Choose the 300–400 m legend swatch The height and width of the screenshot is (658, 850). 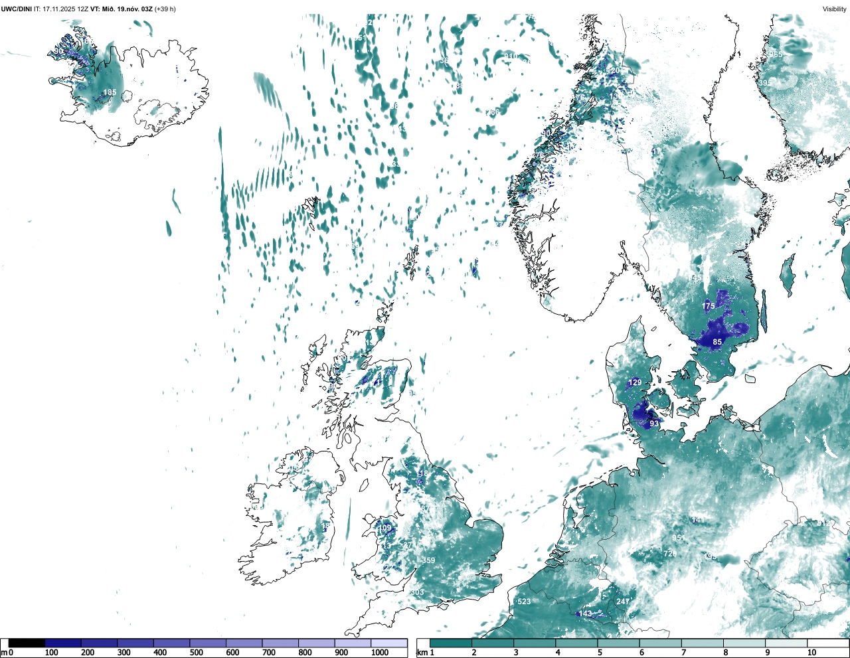(135, 643)
